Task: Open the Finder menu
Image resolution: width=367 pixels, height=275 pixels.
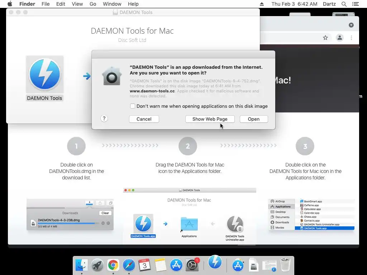Action: point(27,4)
